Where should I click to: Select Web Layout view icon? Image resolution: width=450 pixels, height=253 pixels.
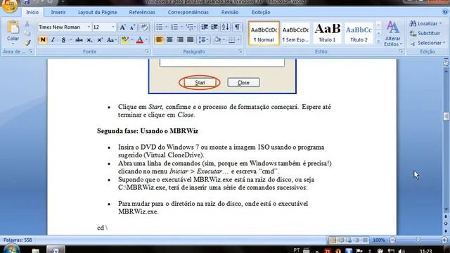[x=349, y=240]
